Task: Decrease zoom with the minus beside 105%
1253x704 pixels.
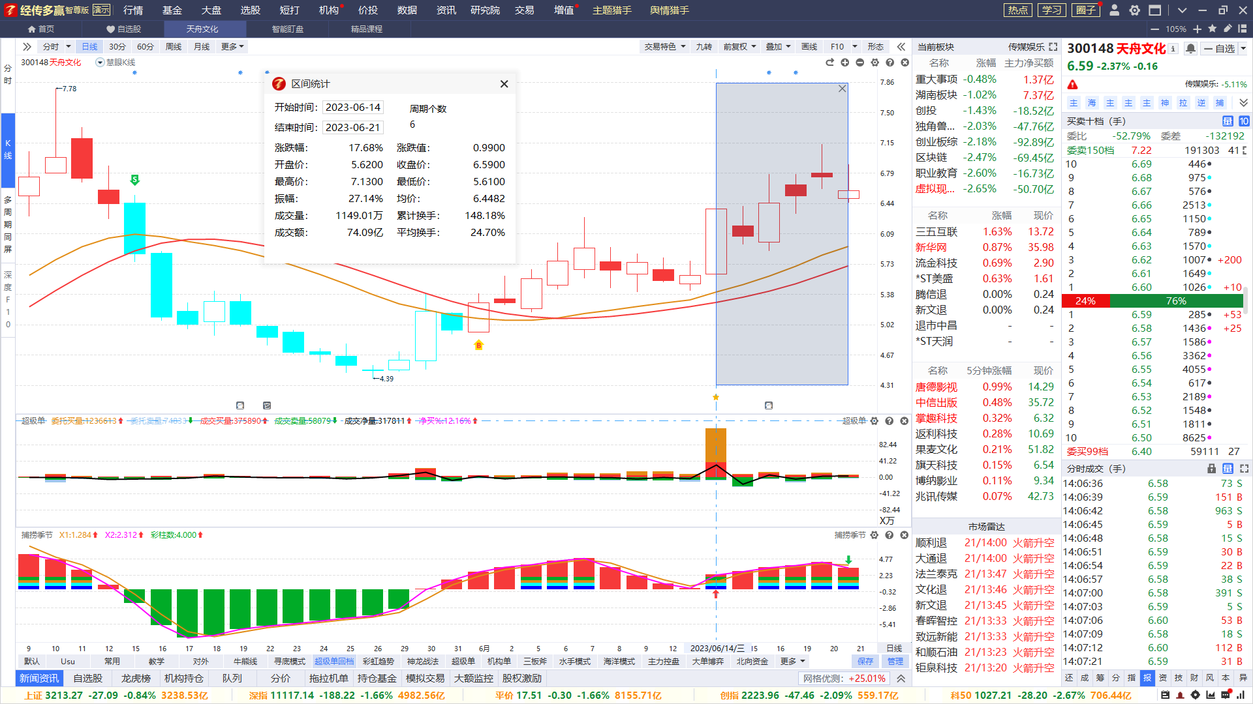Action: pyautogui.click(x=1155, y=29)
